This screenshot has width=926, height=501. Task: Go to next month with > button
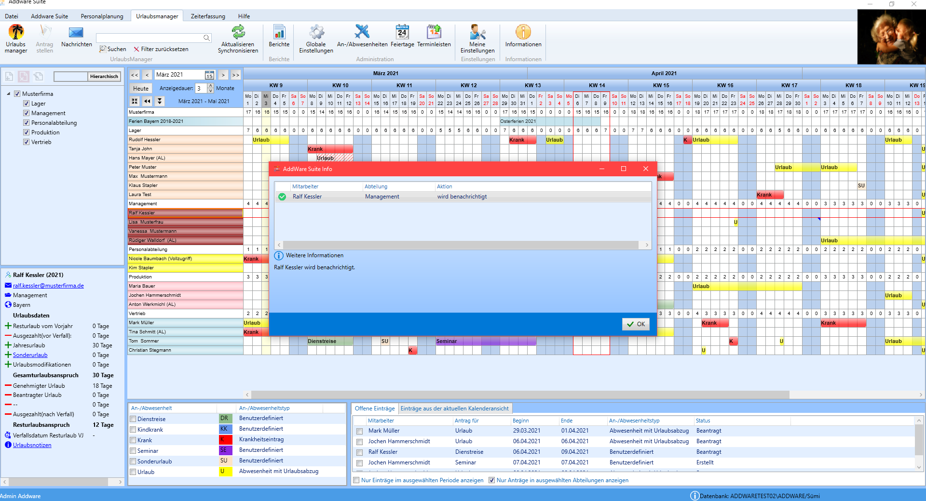click(x=223, y=75)
